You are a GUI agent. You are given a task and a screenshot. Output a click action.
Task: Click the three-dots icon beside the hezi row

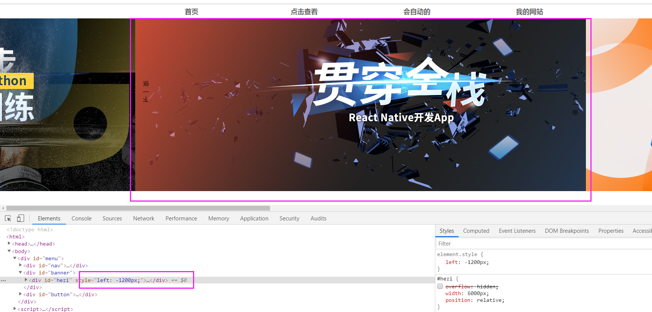coord(3,280)
